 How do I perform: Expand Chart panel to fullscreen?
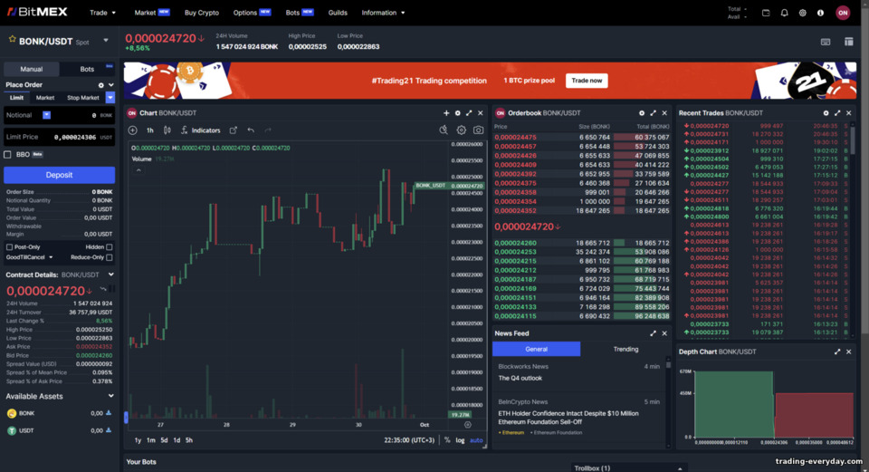point(469,113)
